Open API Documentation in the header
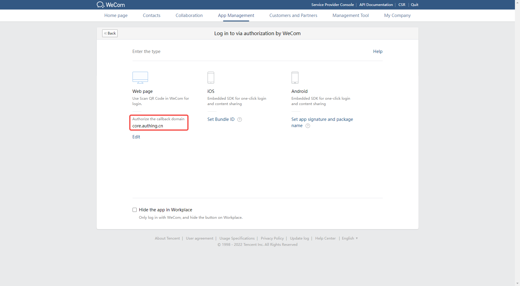This screenshot has height=286, width=520. coord(376,5)
